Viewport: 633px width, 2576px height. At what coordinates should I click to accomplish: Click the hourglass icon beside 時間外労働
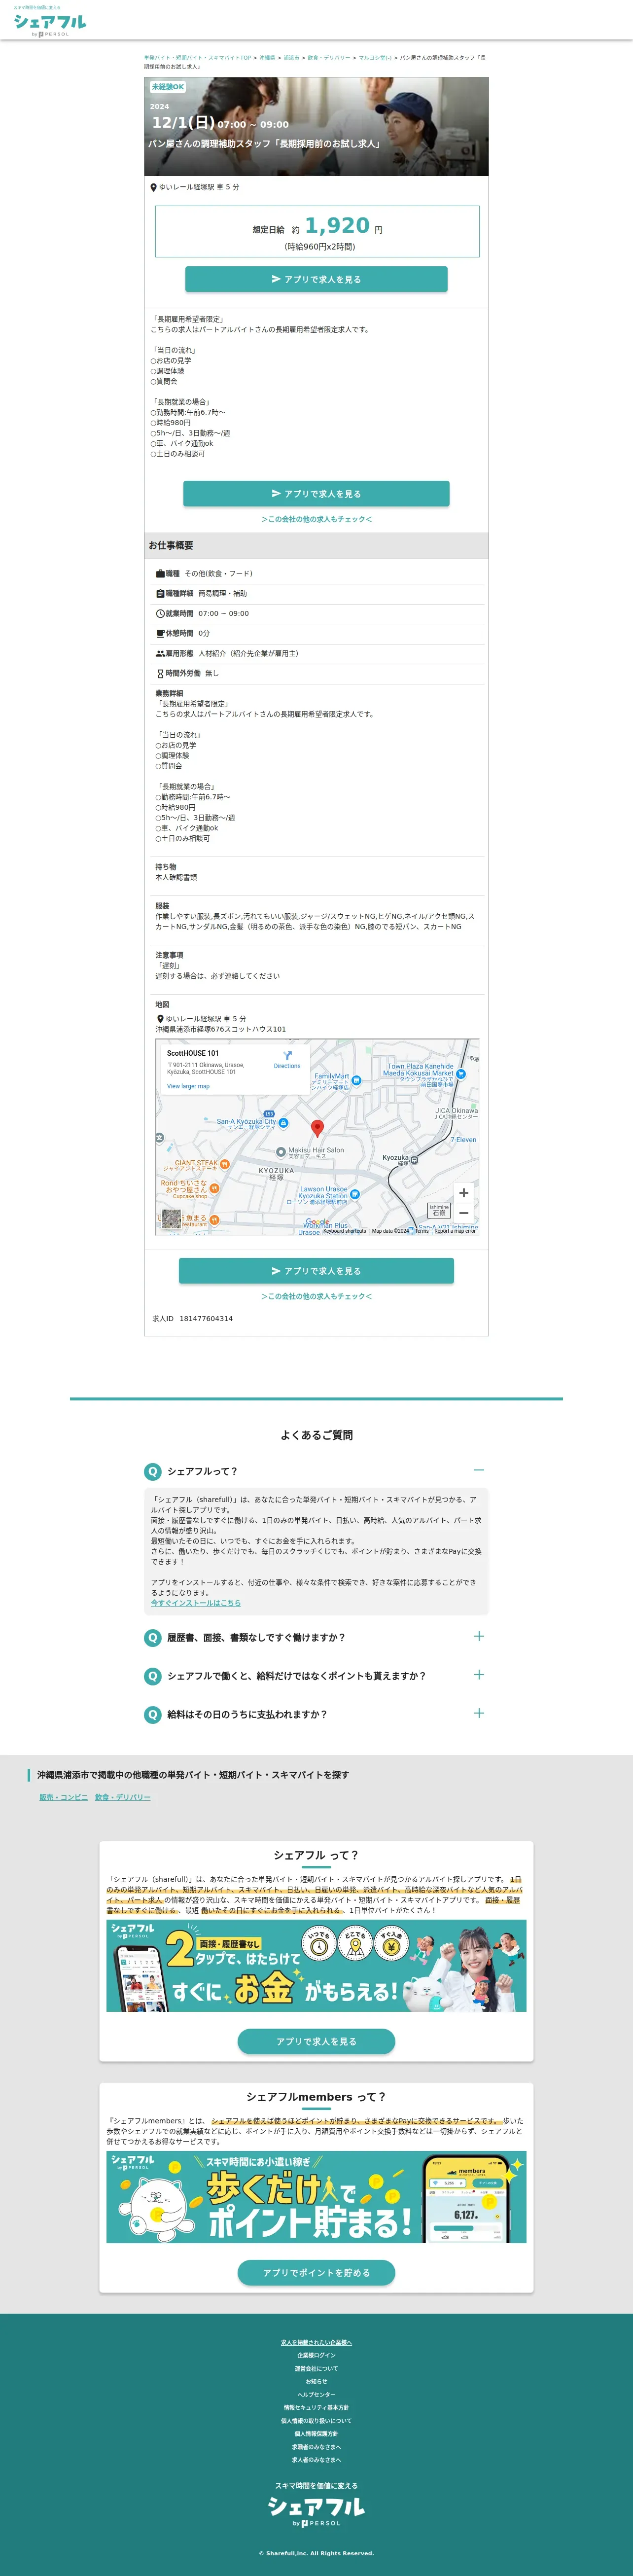(160, 674)
